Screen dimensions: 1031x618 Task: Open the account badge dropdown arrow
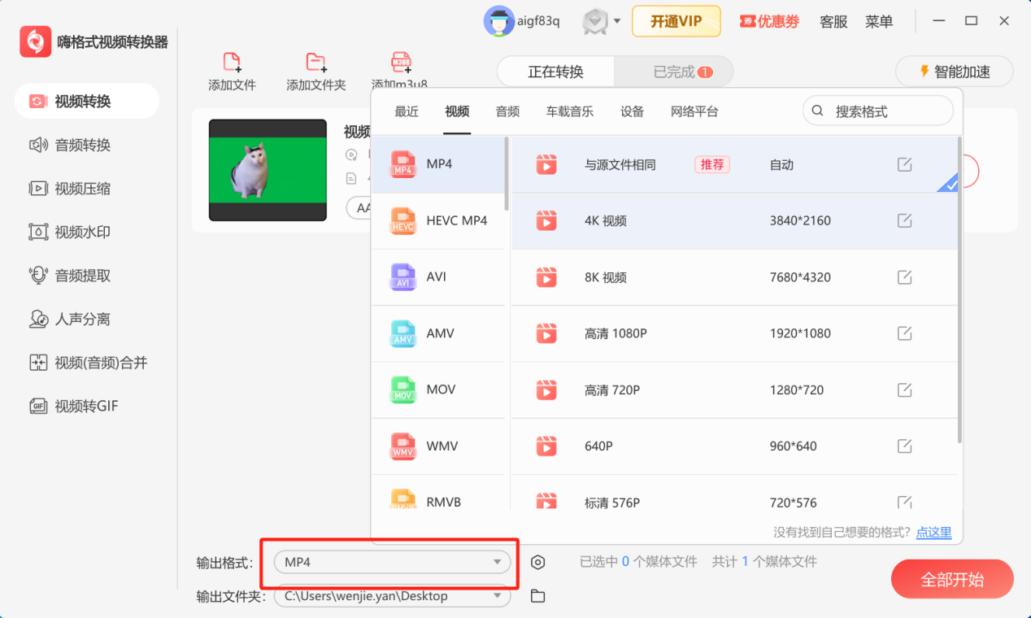(x=616, y=22)
